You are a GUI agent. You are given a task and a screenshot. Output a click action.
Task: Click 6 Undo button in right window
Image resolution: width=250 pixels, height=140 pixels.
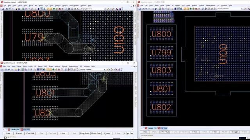click(x=195, y=132)
